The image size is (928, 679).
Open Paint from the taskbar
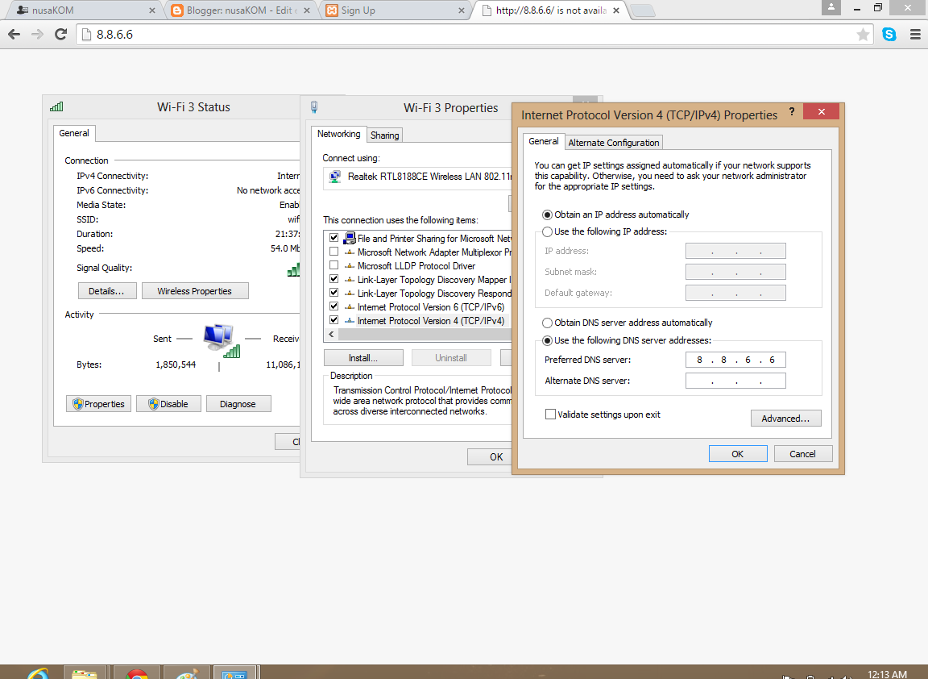click(x=187, y=673)
